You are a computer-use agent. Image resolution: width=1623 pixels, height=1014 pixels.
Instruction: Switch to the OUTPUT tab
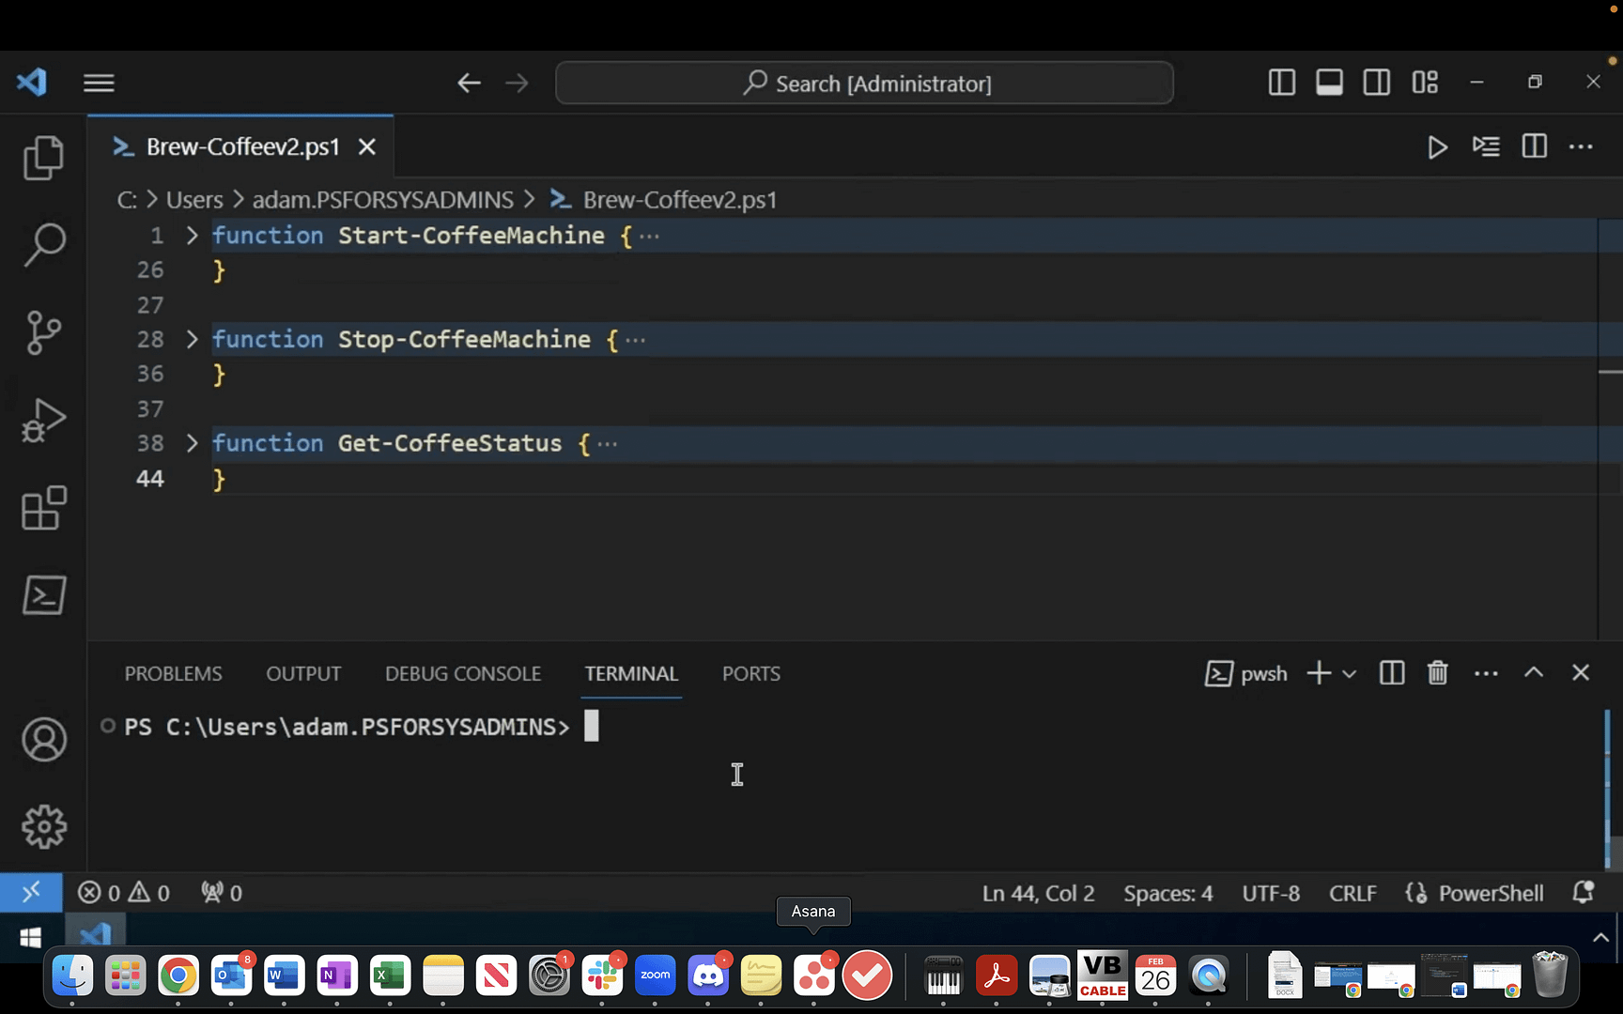coord(303,674)
